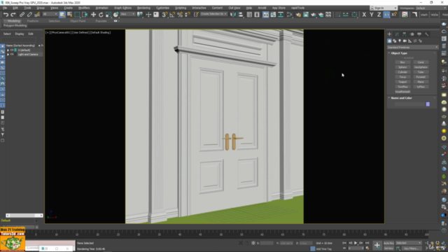Click the Redo arrow icon
Image resolution: width=448 pixels, height=252 pixels.
tap(13, 15)
